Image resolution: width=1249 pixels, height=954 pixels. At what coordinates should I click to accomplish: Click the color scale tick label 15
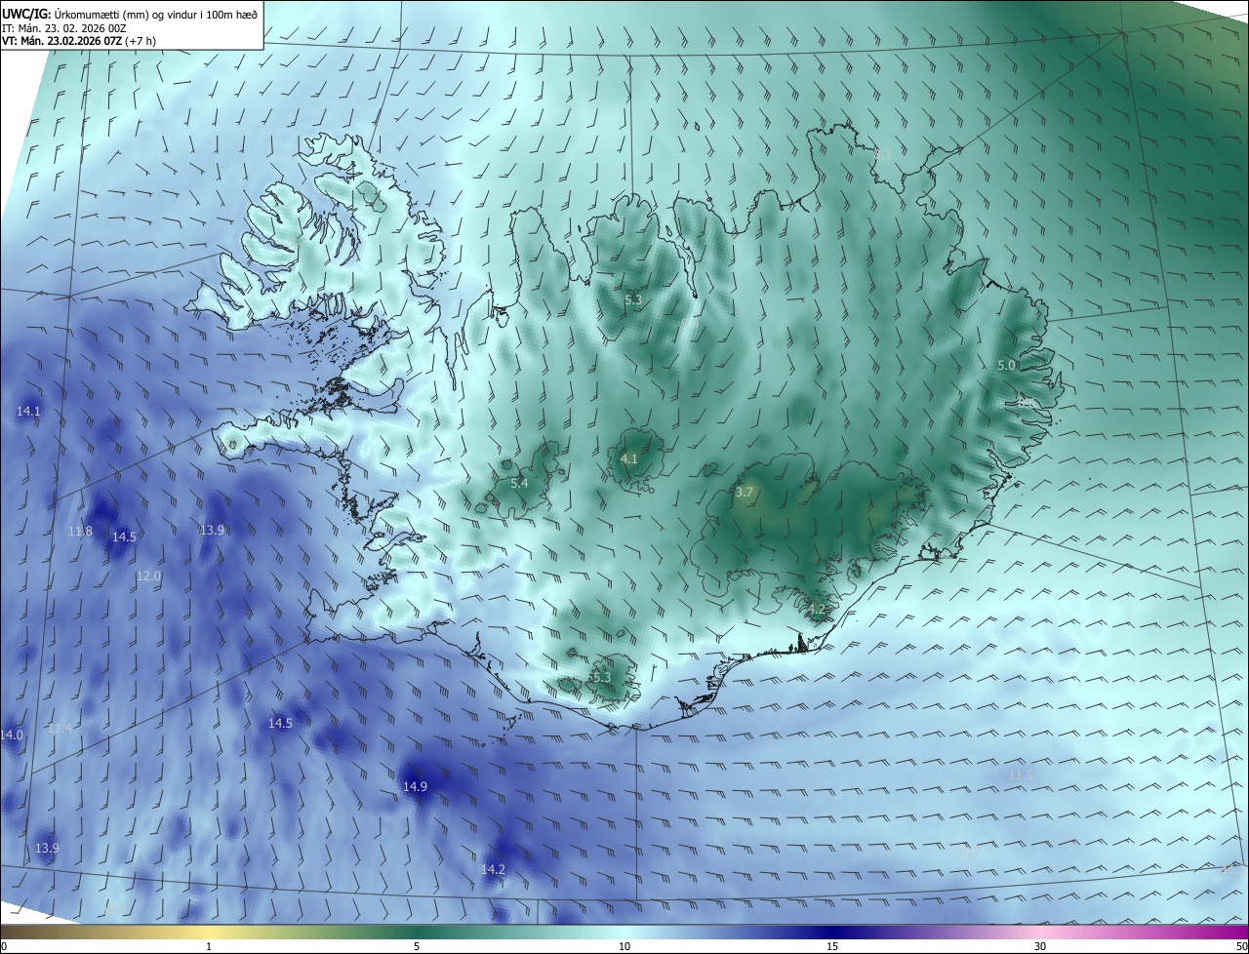pyautogui.click(x=832, y=946)
